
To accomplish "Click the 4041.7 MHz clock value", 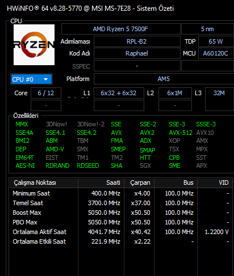I will click(104, 232).
